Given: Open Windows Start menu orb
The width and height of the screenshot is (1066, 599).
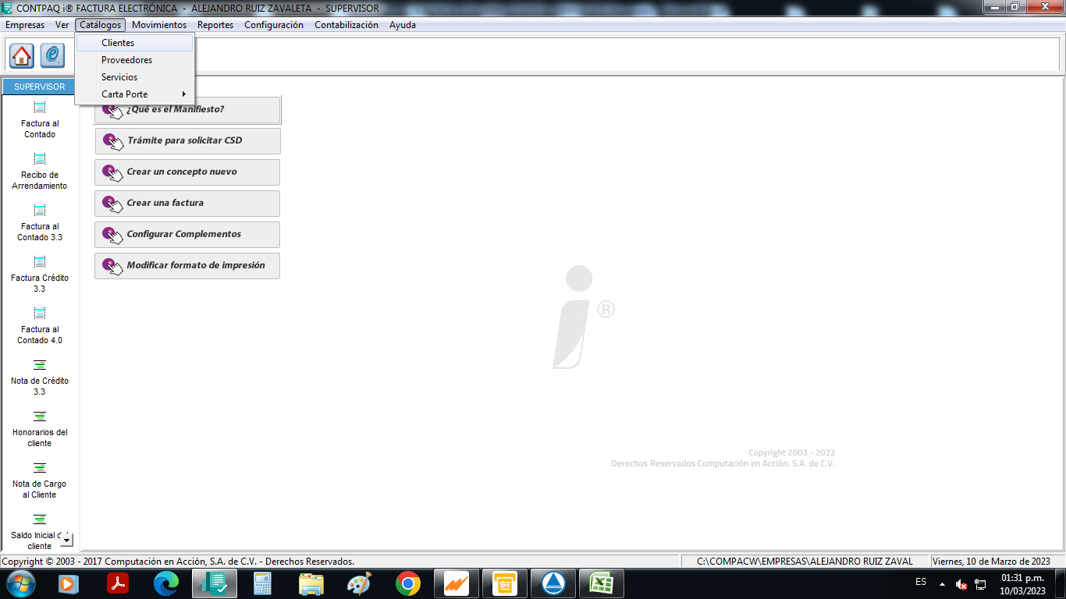Looking at the screenshot, I should [20, 583].
